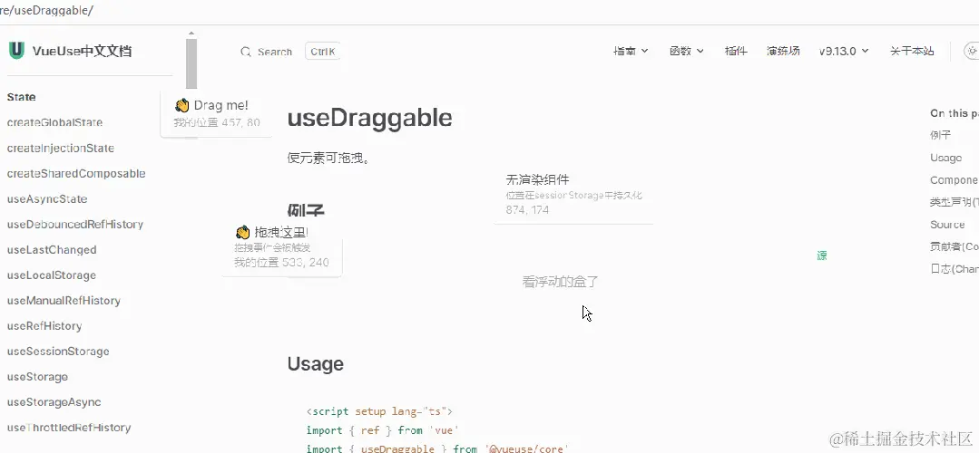
Task: Jump to Component section in page outline
Action: [955, 180]
